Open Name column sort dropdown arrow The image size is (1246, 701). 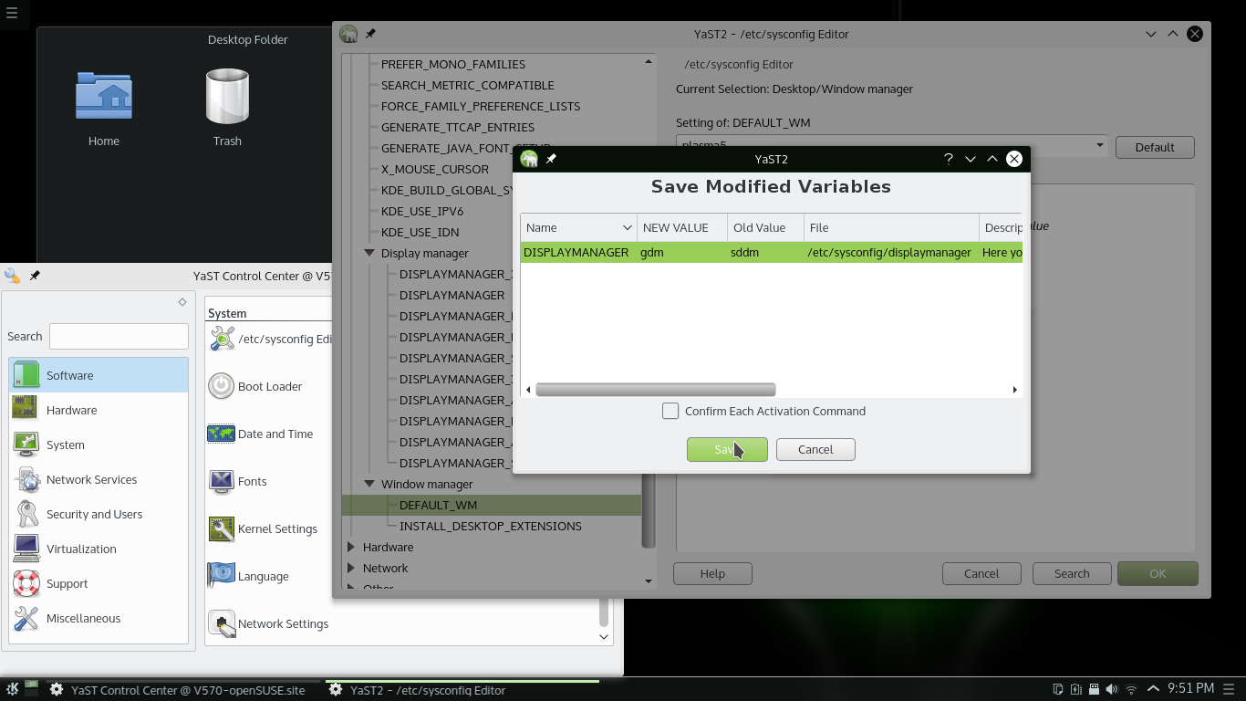click(x=628, y=227)
